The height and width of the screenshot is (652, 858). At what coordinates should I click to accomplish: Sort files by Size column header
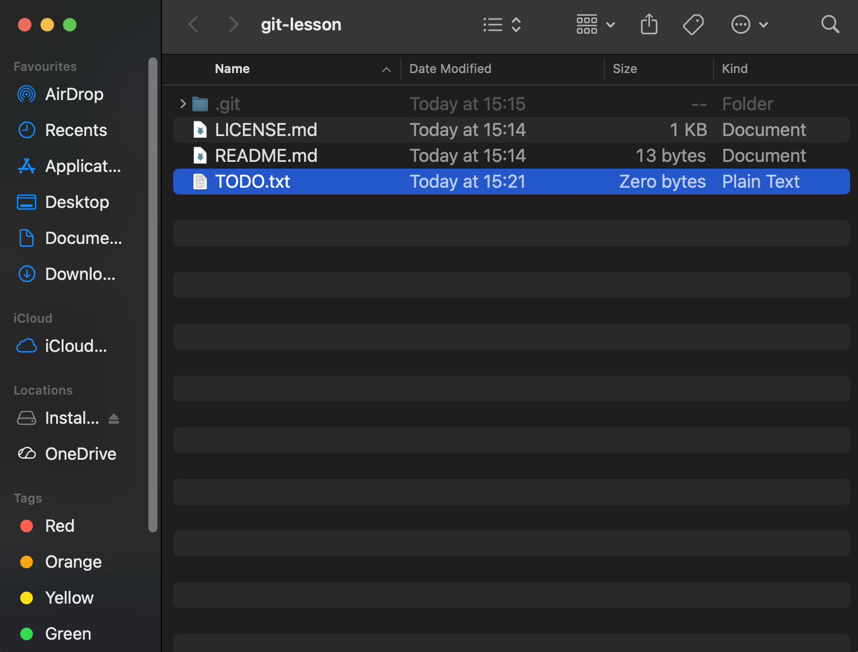coord(624,69)
